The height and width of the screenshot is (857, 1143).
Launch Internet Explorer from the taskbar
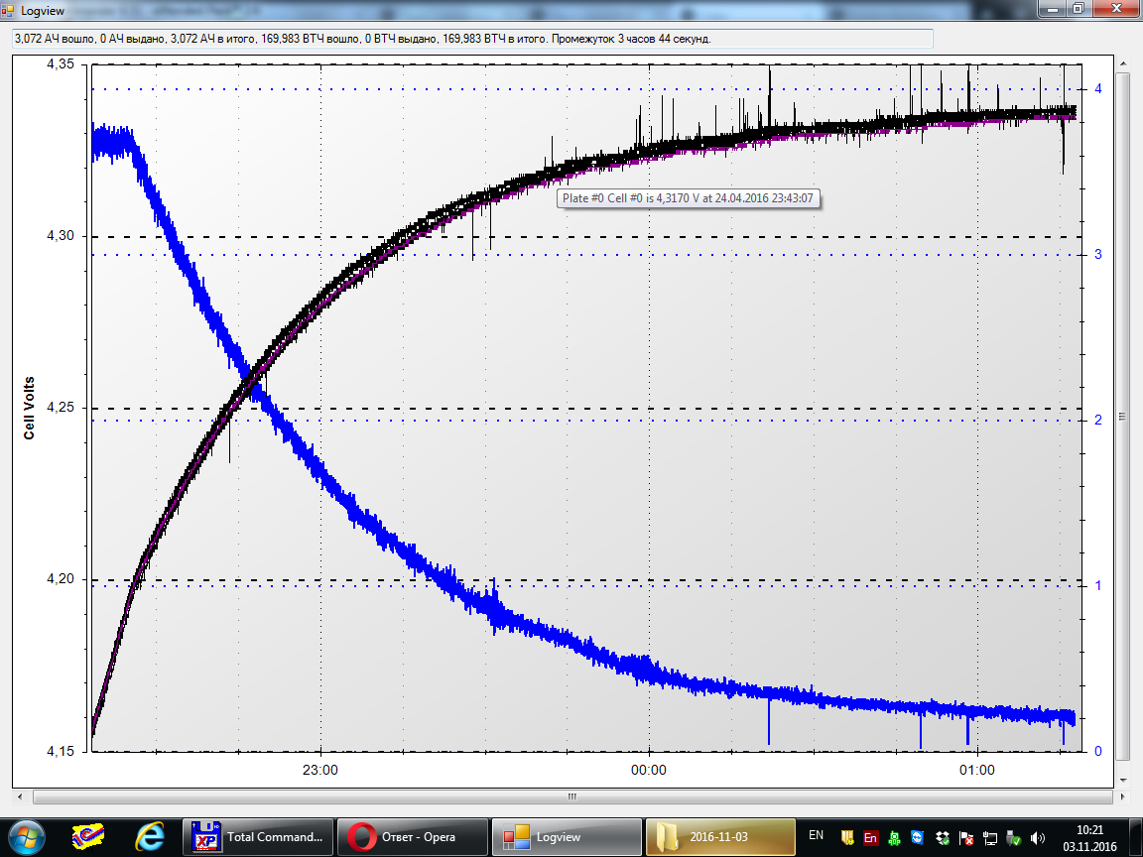click(150, 836)
